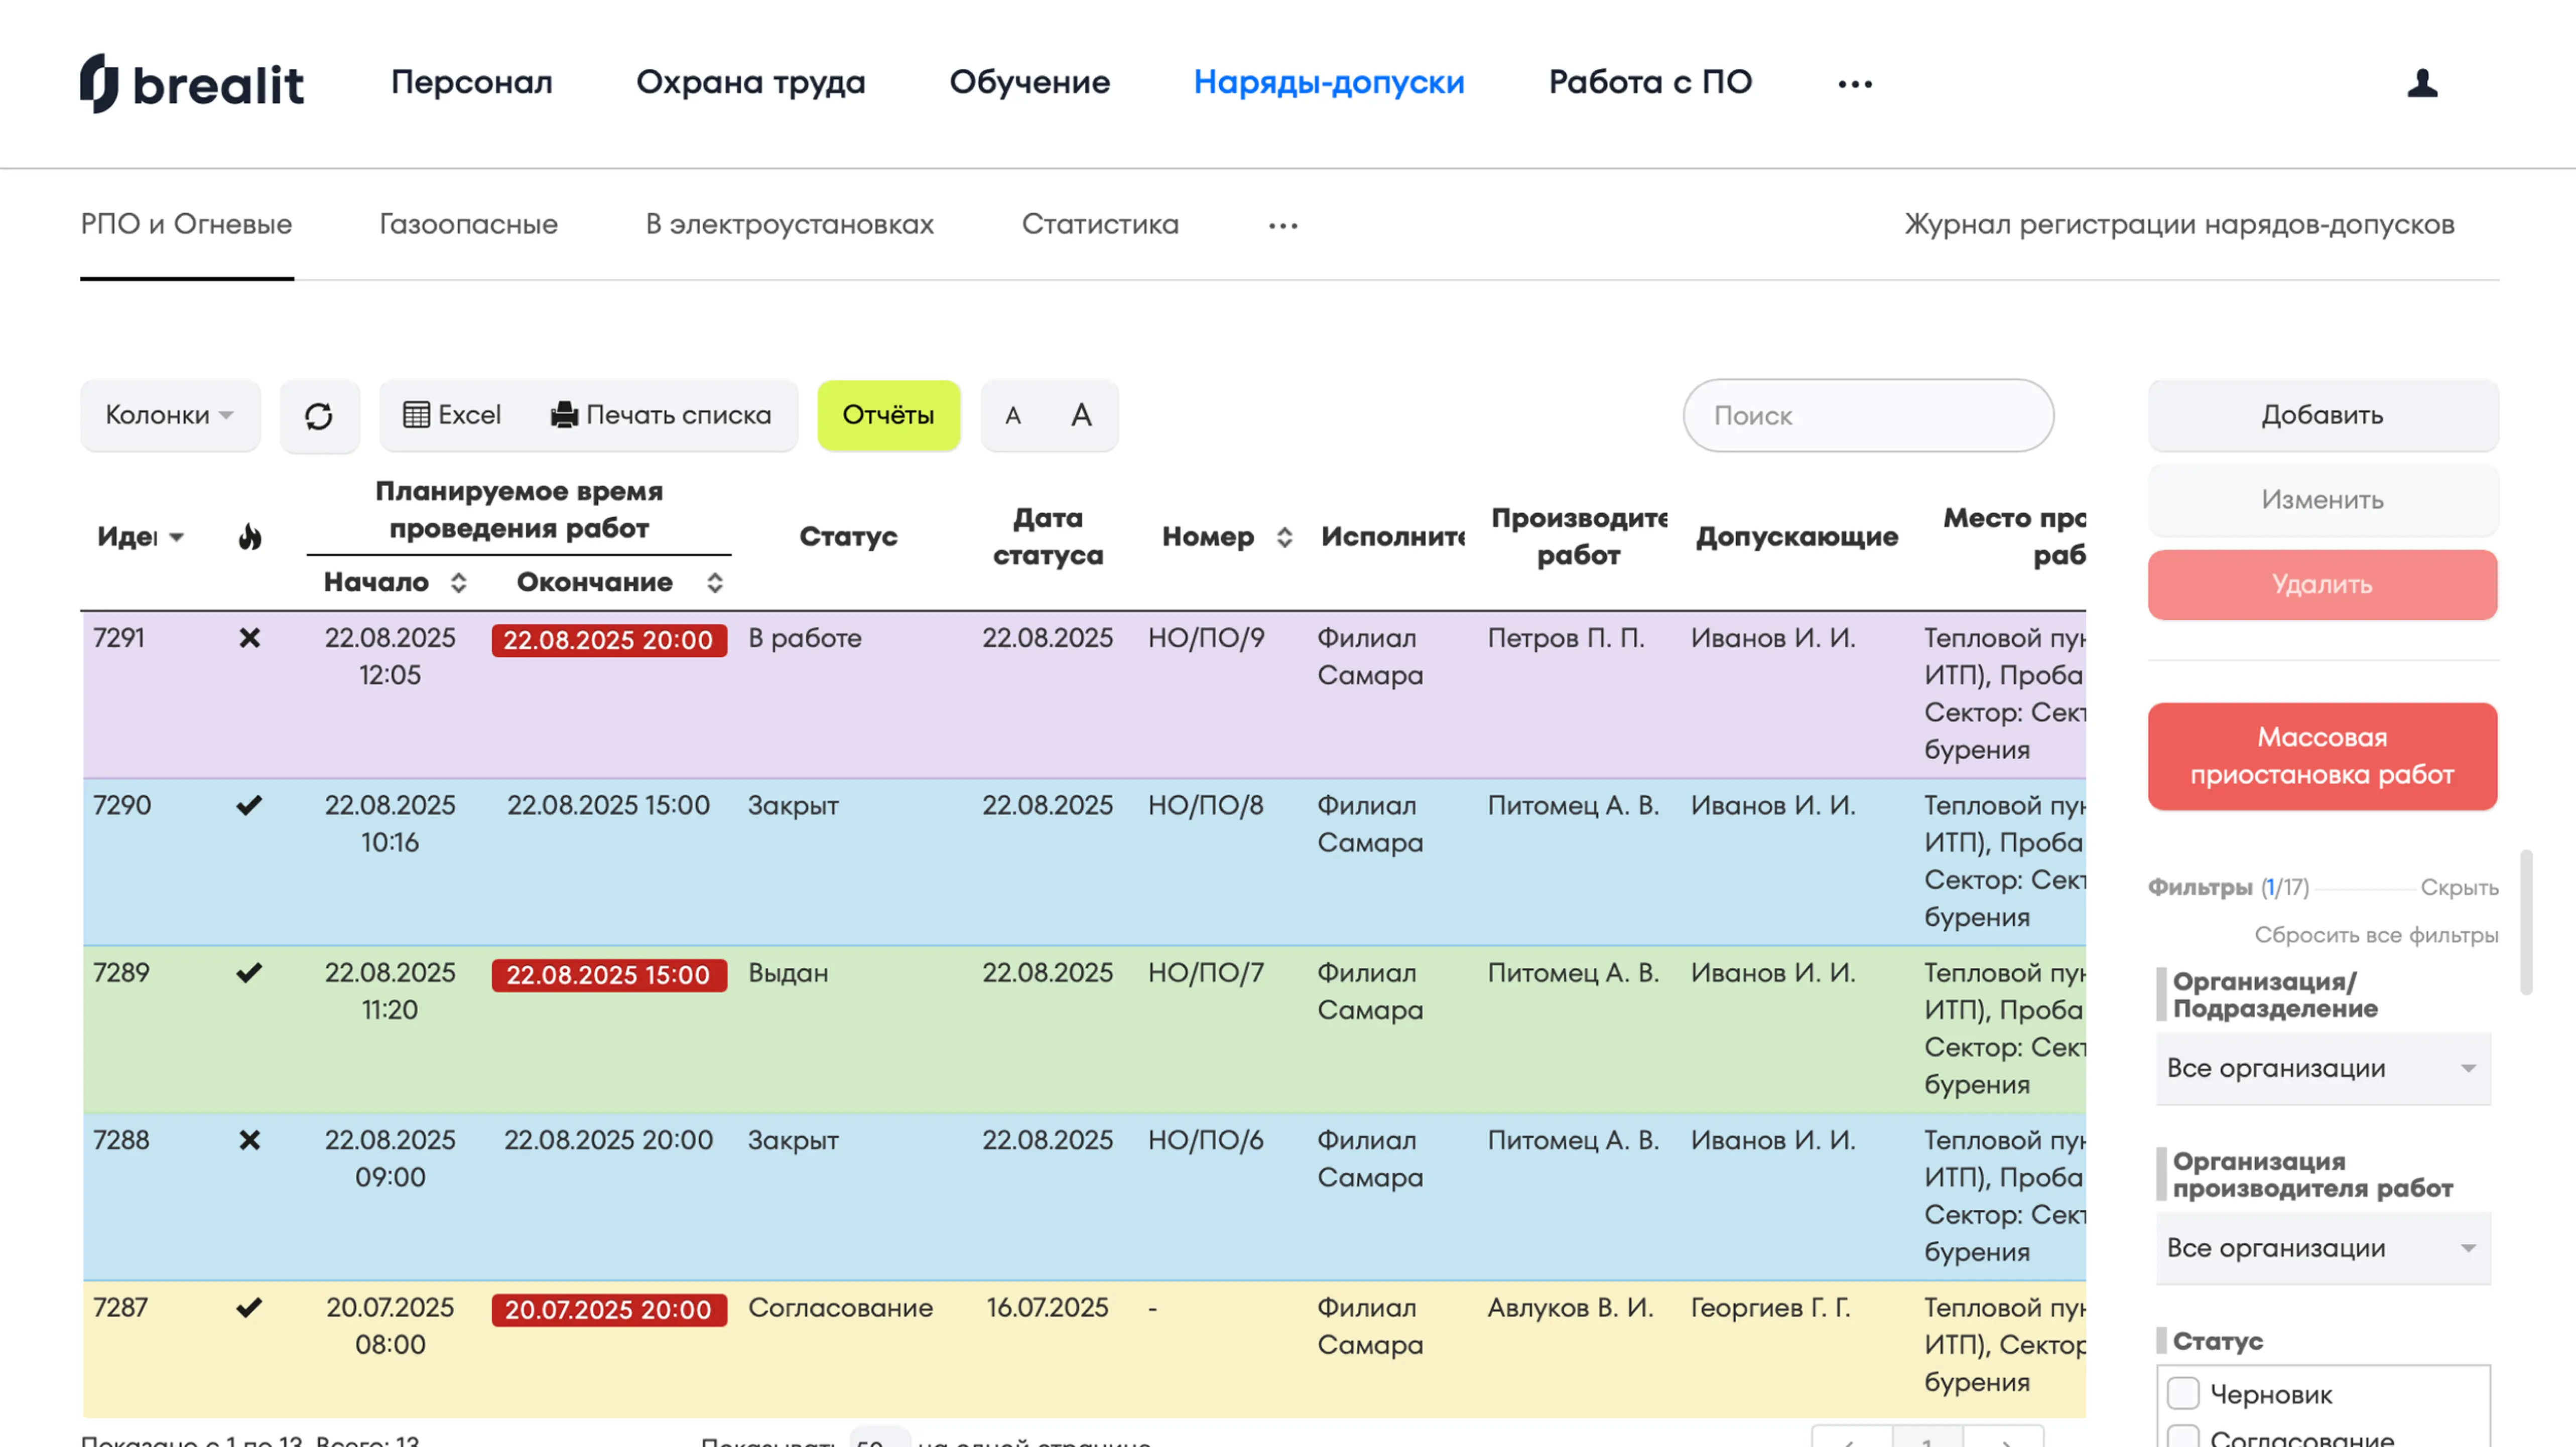Decrease font size with small A
The image size is (2576, 1447).
pos(1013,416)
